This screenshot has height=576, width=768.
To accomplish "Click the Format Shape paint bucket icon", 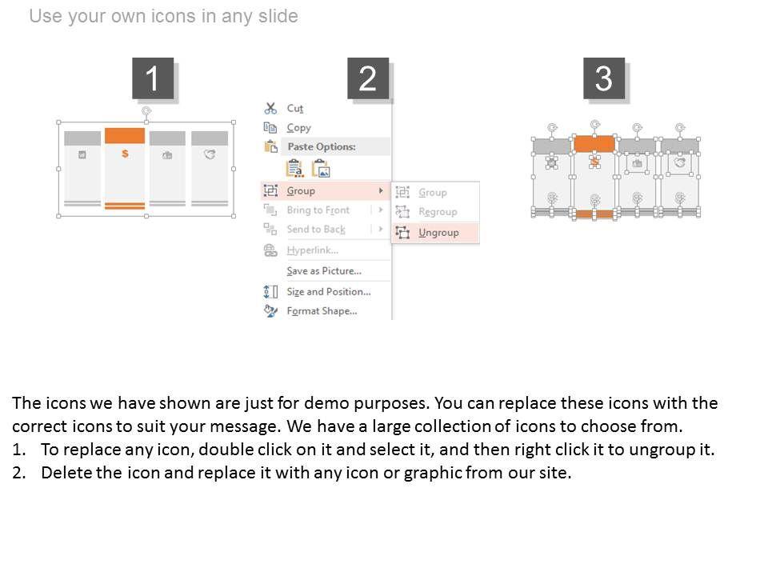I will click(270, 310).
